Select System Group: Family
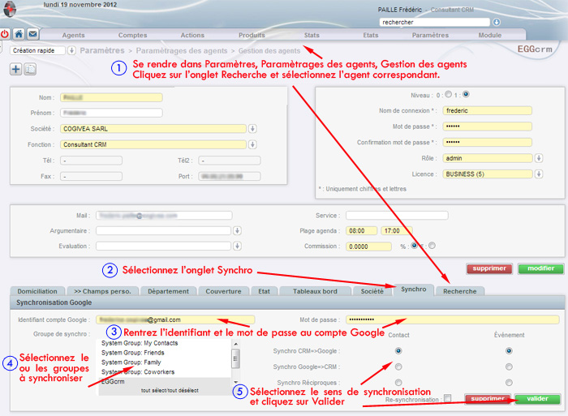The height and width of the screenshot is (416, 568). pyautogui.click(x=131, y=362)
